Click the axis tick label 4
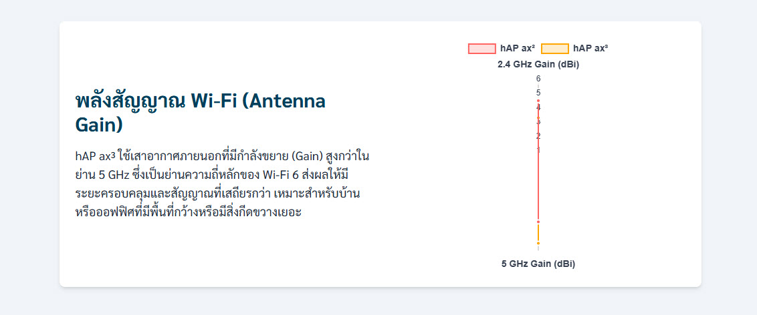The image size is (757, 315). (538, 107)
